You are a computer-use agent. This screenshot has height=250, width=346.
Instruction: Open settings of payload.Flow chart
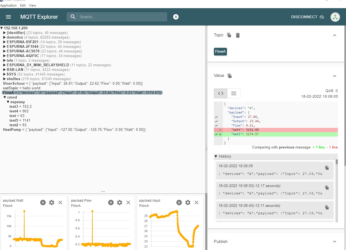coord(120,202)
